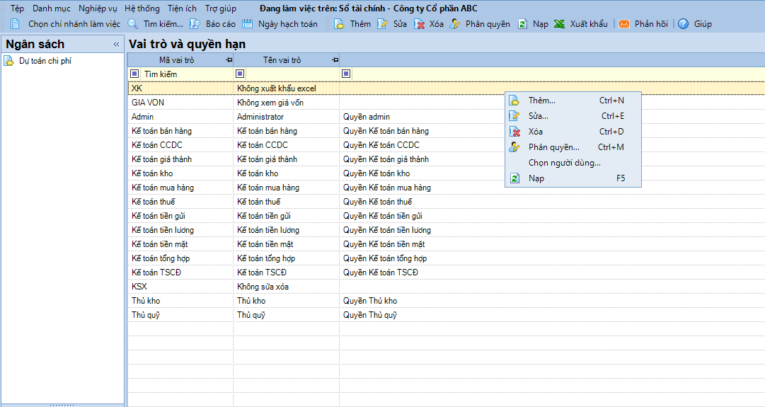This screenshot has width=765, height=407.
Task: Sort by Mã vai trò column header
Action: click(177, 60)
